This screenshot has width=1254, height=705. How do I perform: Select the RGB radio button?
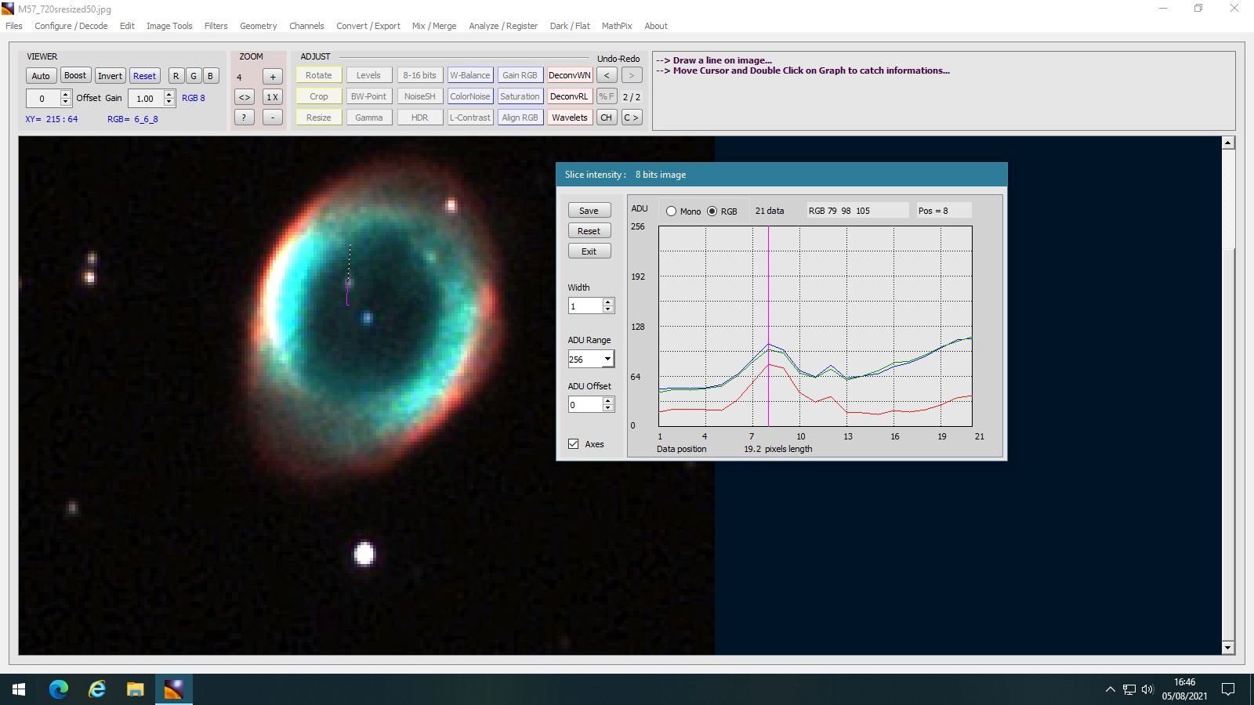[712, 211]
